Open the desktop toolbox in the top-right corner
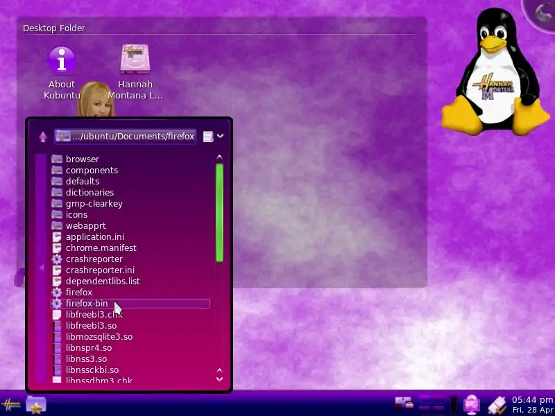The height and width of the screenshot is (416, 555). tap(540, 13)
